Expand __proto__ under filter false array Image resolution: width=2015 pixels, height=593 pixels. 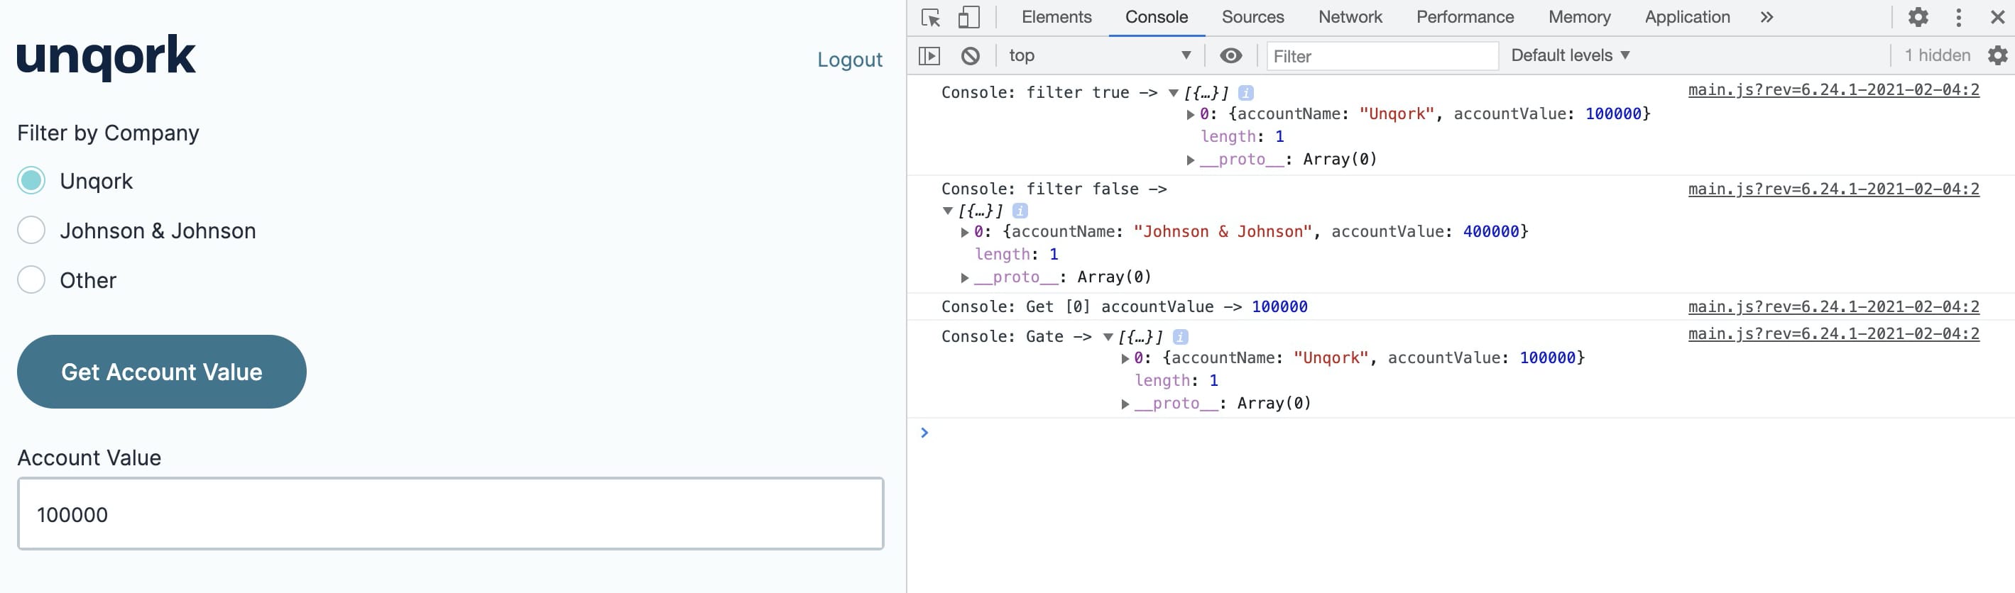click(x=964, y=277)
